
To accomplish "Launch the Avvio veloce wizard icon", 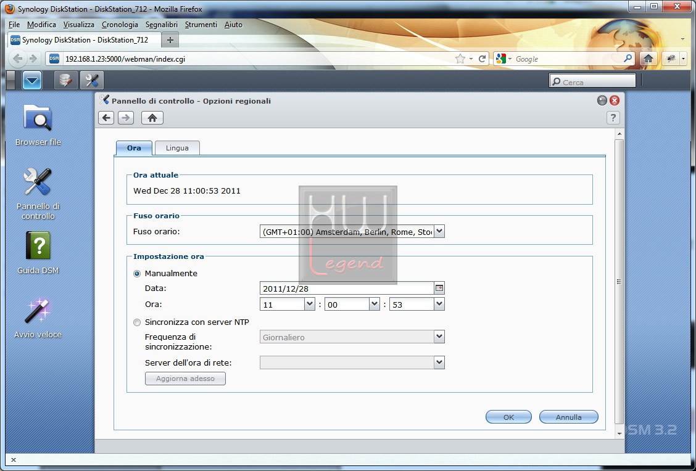I will pos(38,317).
